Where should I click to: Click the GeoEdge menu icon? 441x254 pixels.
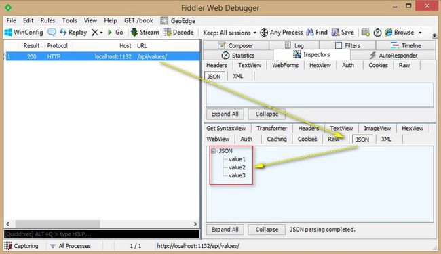(164, 21)
